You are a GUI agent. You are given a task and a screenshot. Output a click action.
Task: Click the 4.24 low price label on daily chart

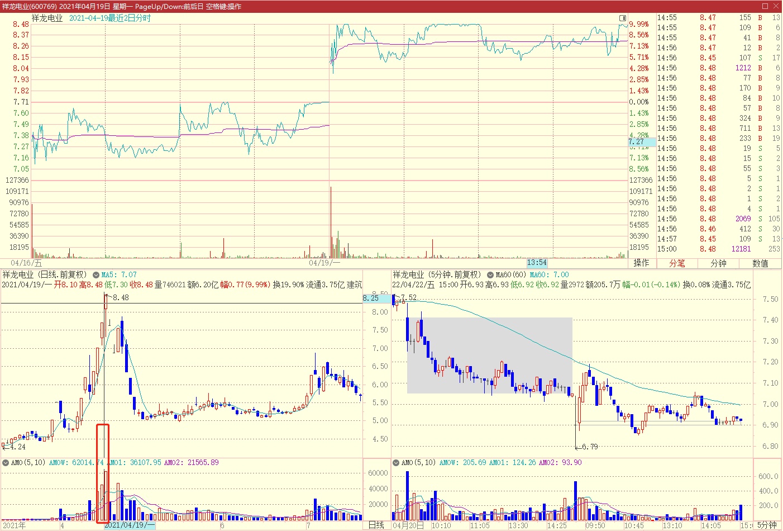tap(17, 447)
